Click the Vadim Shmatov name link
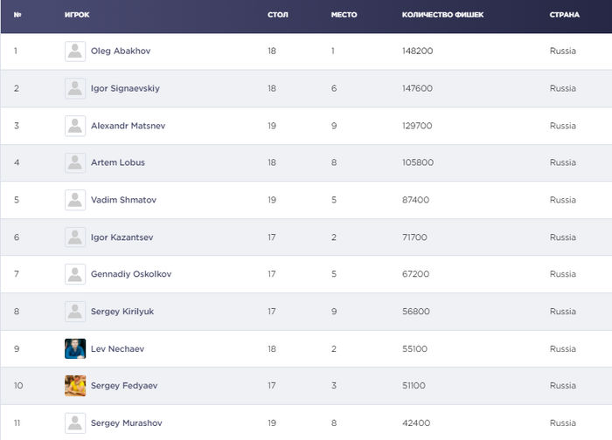Viewport: 612px width, 440px height. coord(123,201)
